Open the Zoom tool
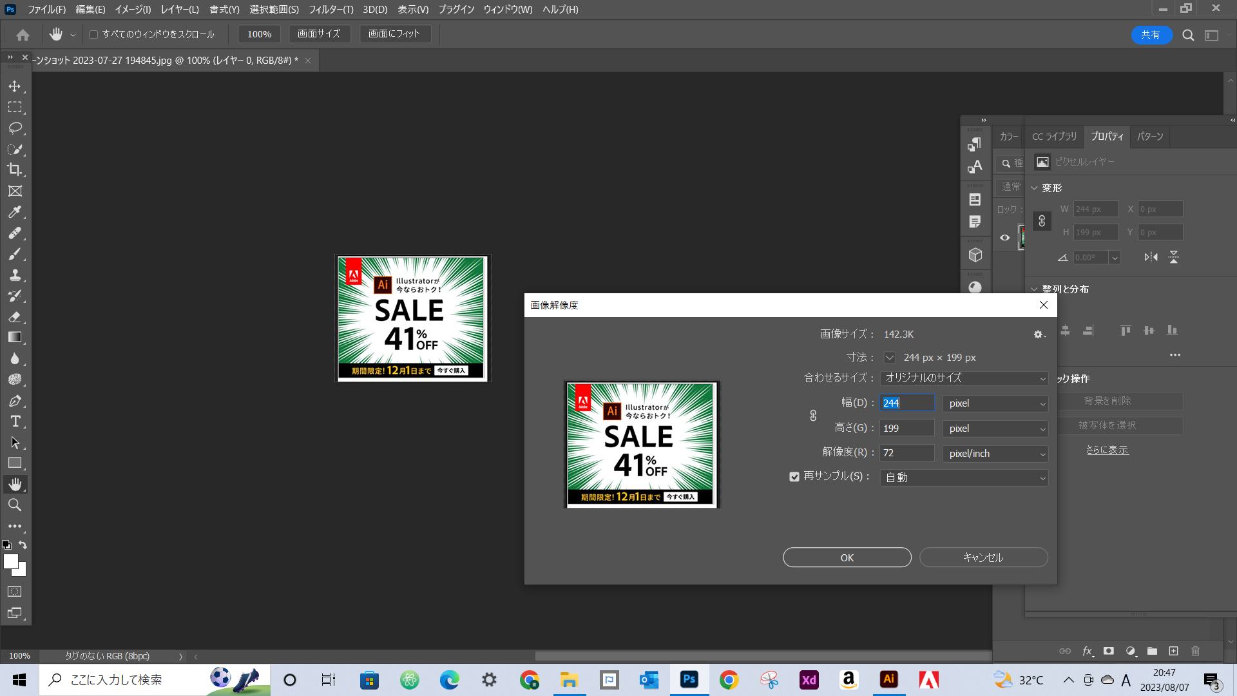Viewport: 1237px width, 696px height. tap(15, 505)
